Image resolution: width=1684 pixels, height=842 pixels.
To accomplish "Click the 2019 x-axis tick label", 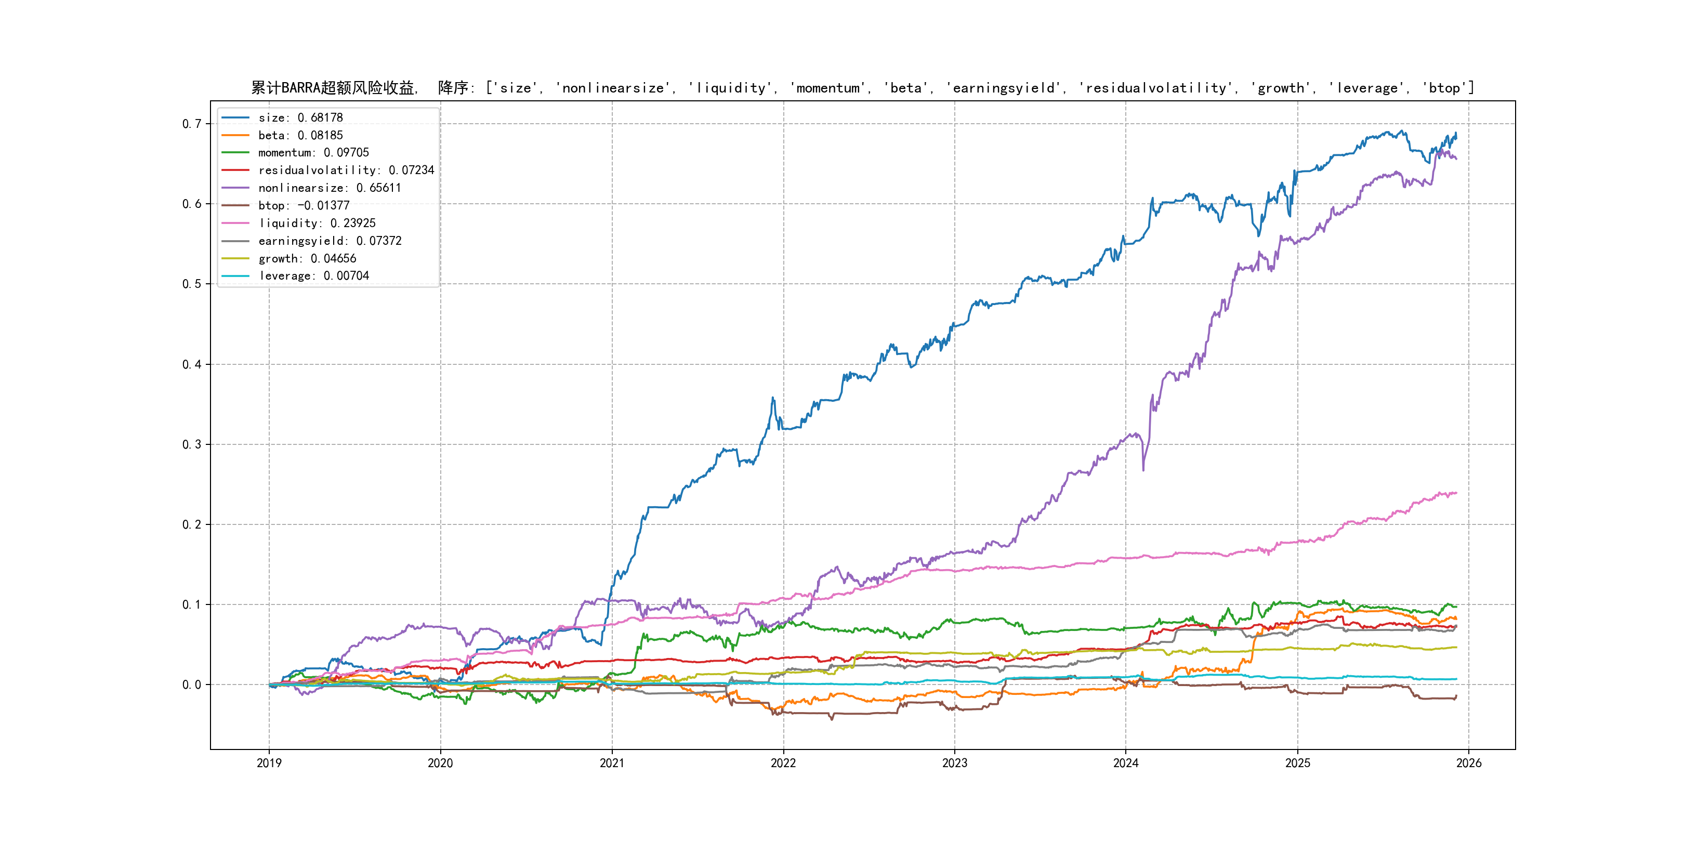I will click(x=269, y=763).
